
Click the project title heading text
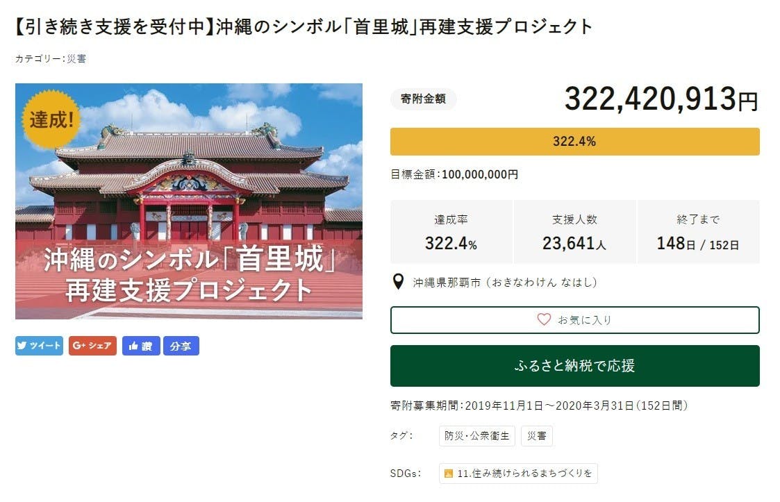pyautogui.click(x=304, y=27)
